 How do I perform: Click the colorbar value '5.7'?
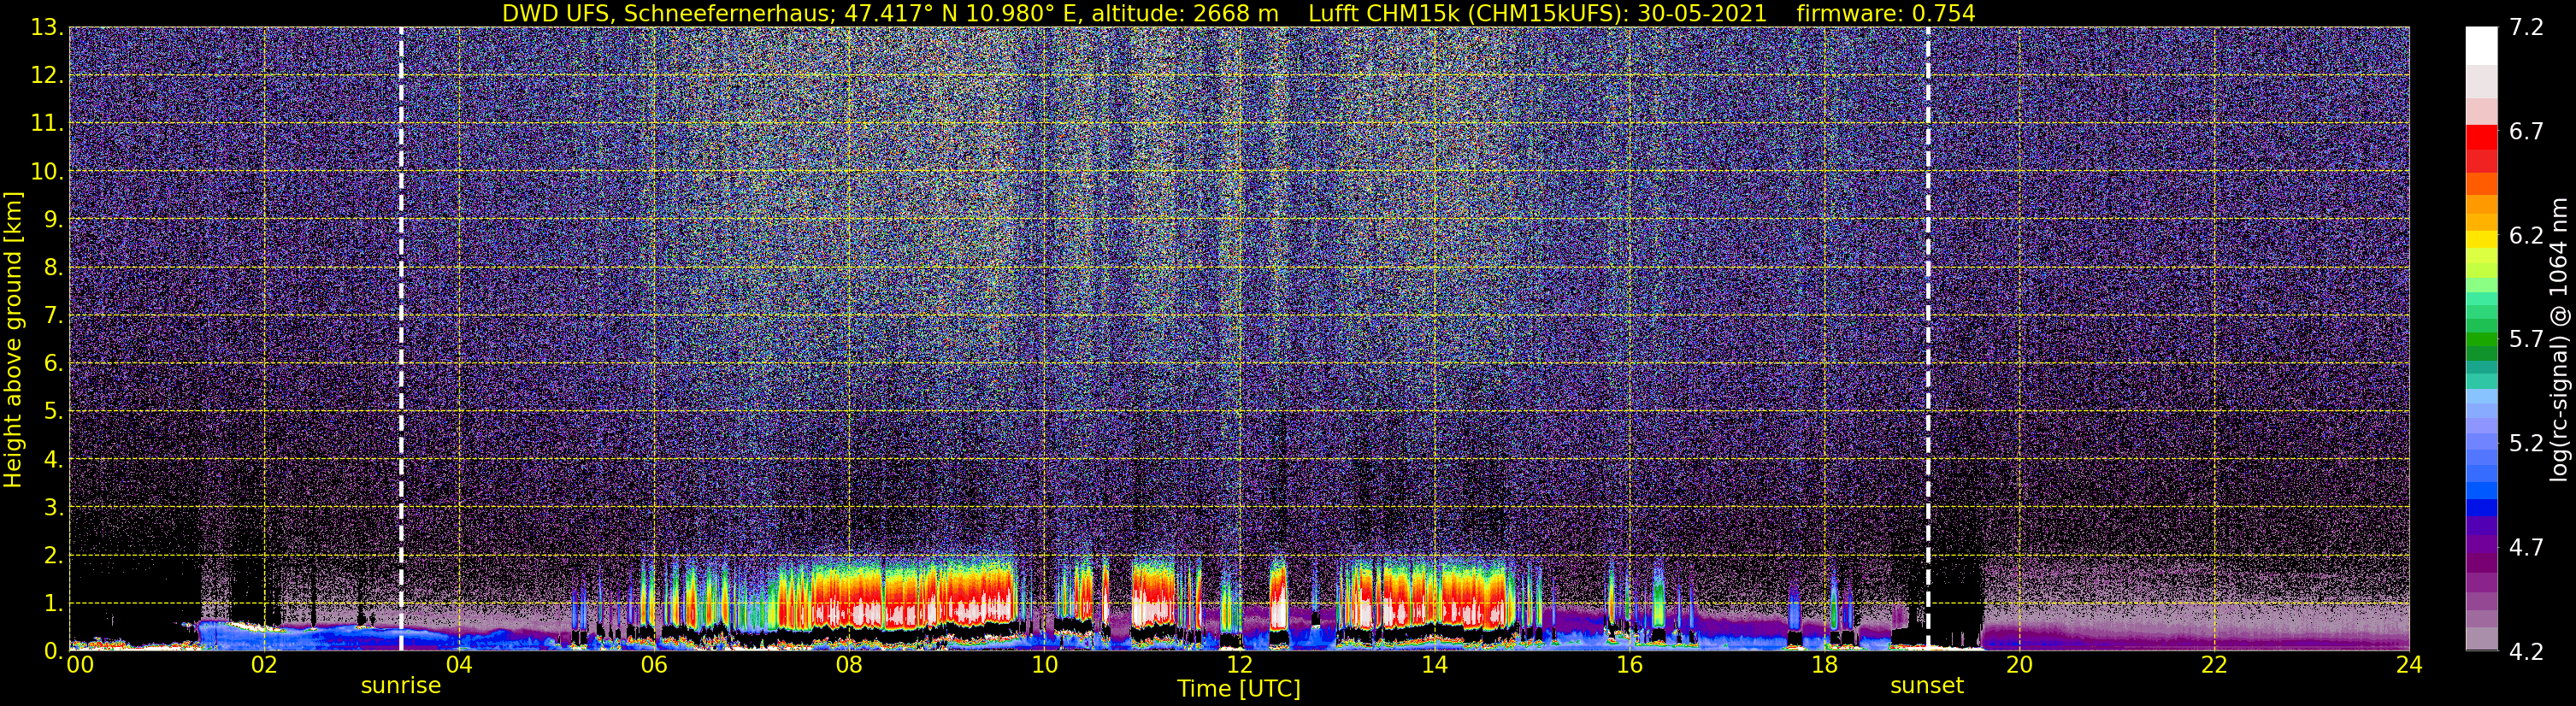(2526, 339)
